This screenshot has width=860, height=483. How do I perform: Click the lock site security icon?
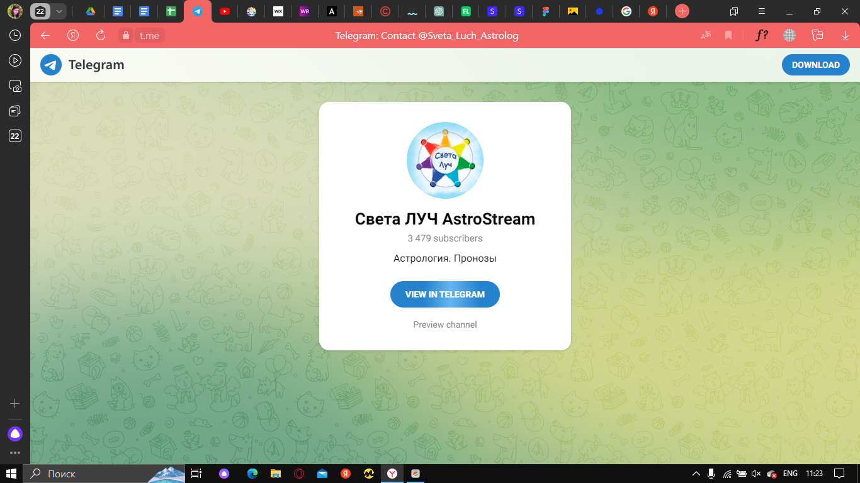point(125,36)
